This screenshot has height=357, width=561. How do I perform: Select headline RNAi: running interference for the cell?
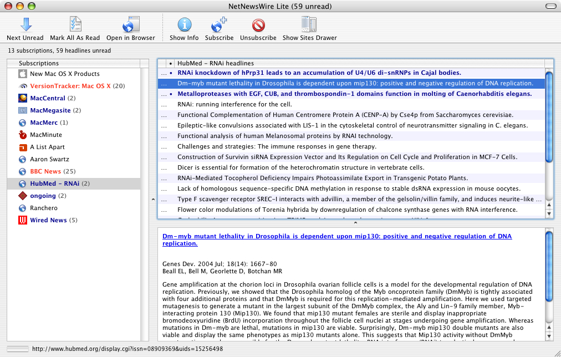tap(351, 104)
